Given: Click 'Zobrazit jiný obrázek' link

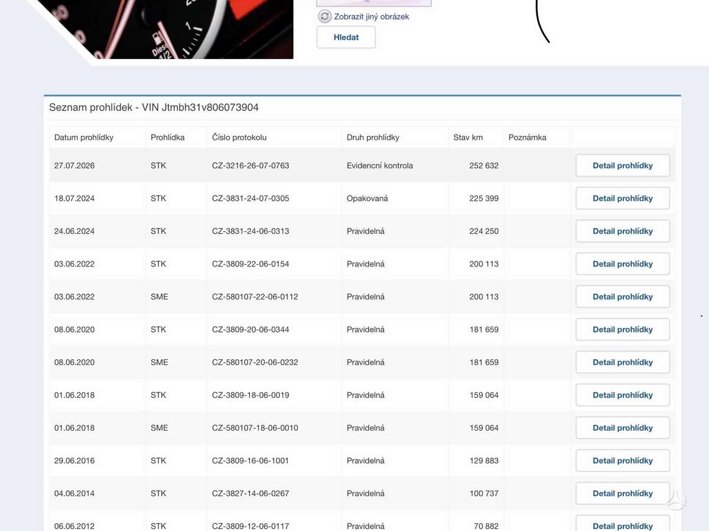Looking at the screenshot, I should [x=372, y=17].
